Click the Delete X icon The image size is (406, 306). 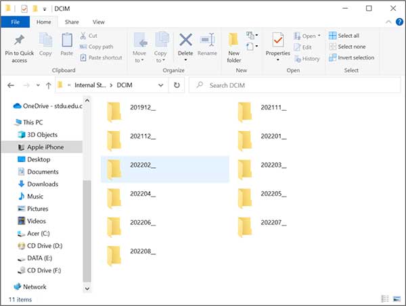click(185, 40)
